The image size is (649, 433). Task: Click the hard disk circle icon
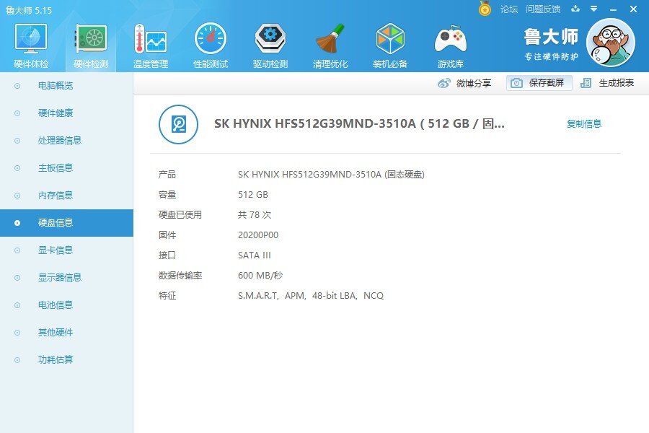pyautogui.click(x=178, y=124)
